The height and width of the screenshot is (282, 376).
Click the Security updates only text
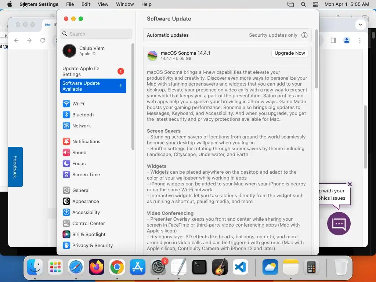[273, 35]
